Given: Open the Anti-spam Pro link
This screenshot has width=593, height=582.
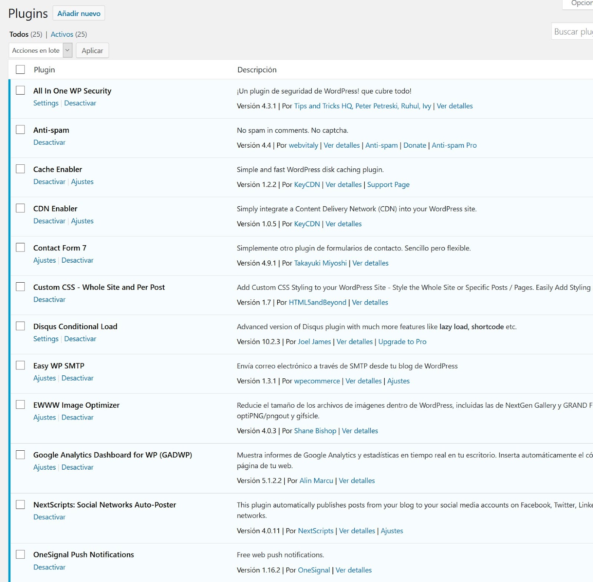Looking at the screenshot, I should (454, 145).
